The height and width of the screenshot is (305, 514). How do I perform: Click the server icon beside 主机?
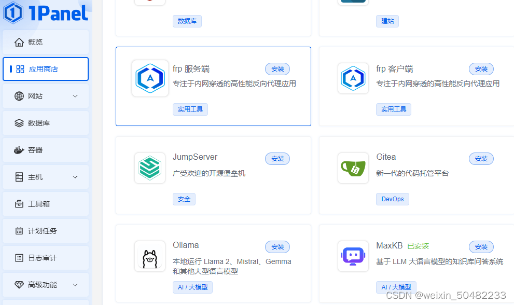(19, 177)
